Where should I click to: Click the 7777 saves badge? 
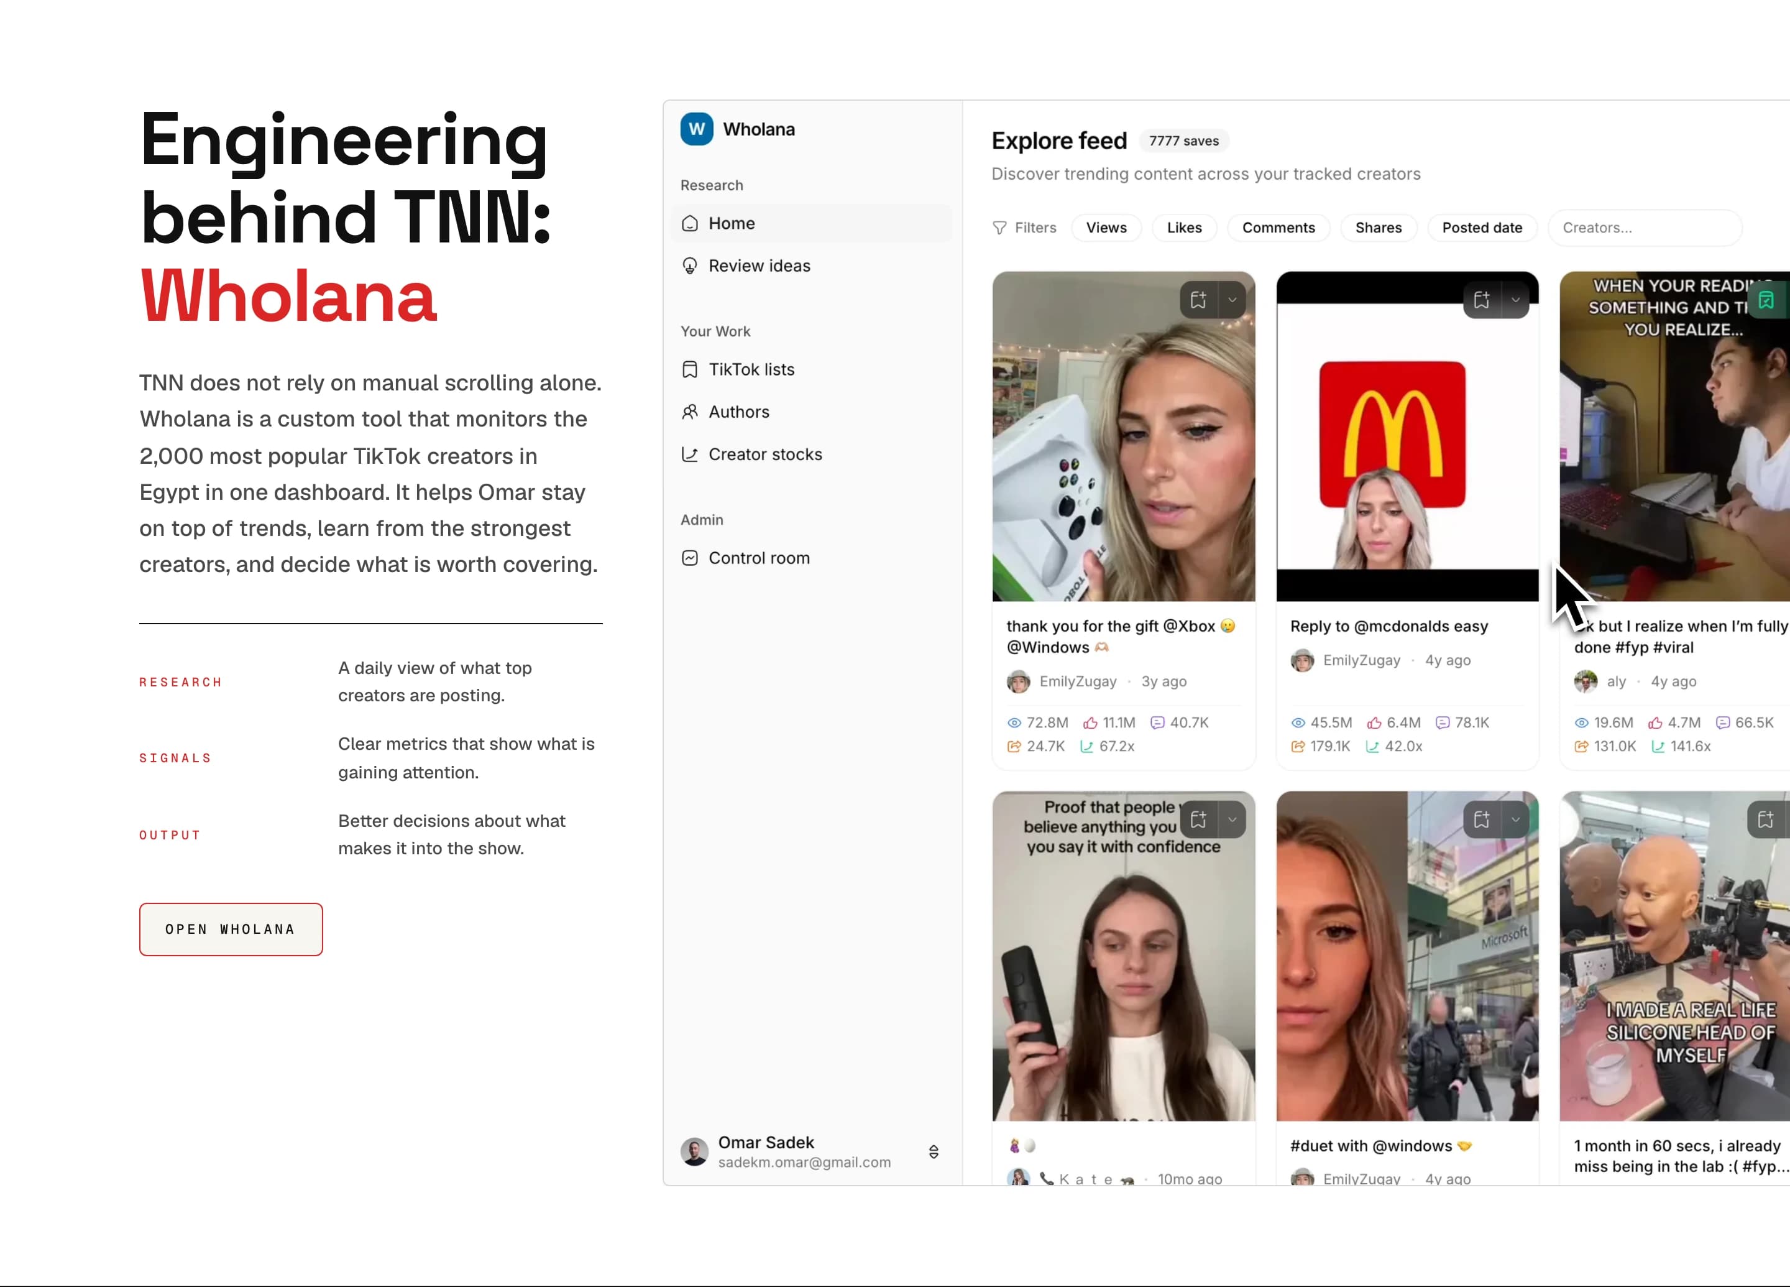1183,141
